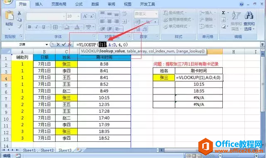Image resolution: width=266 pixels, height=158 pixels.
Task: Click inside the formula bar input
Action: pyautogui.click(x=167, y=44)
